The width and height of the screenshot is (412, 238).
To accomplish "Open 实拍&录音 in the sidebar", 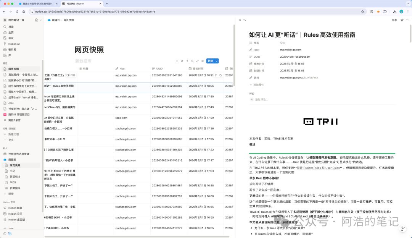I will (14, 120).
